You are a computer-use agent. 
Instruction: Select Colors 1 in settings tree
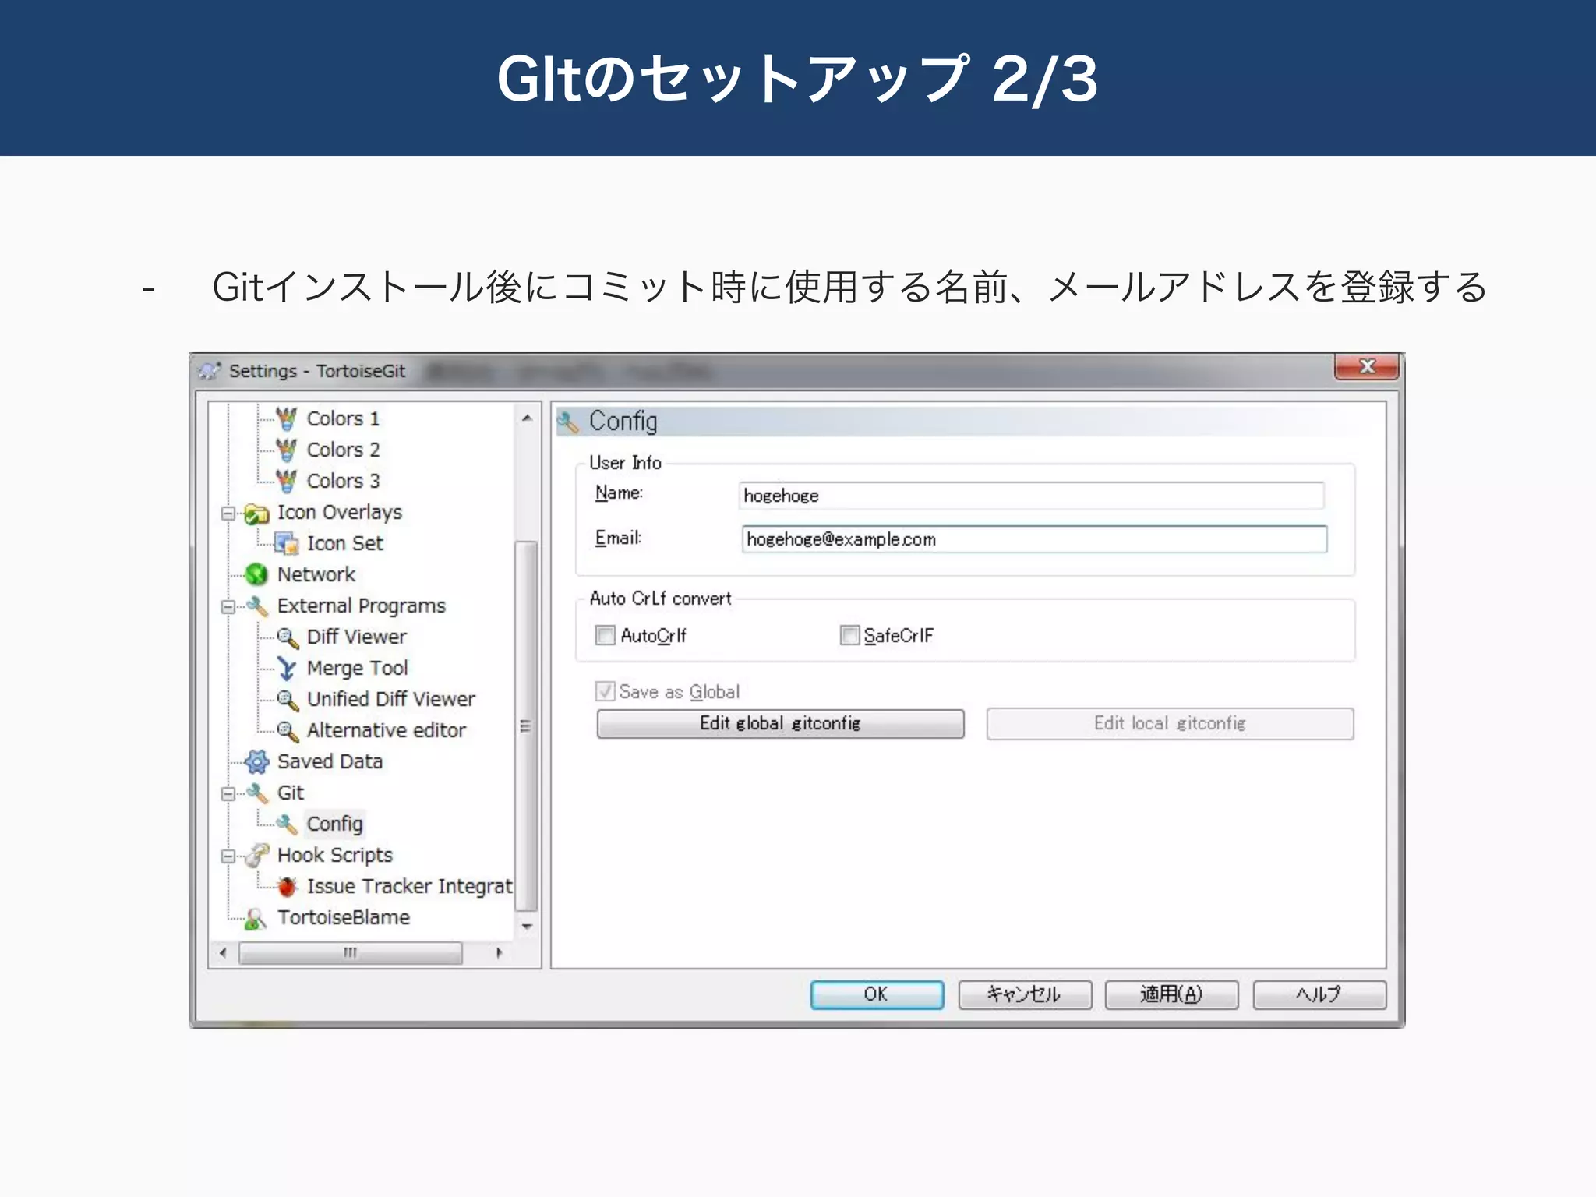[x=343, y=418]
